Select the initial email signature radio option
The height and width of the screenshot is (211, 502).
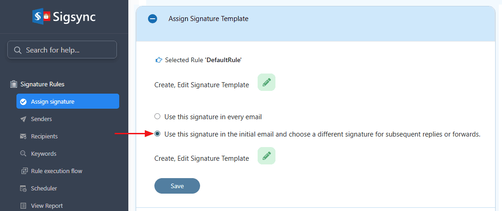point(158,134)
